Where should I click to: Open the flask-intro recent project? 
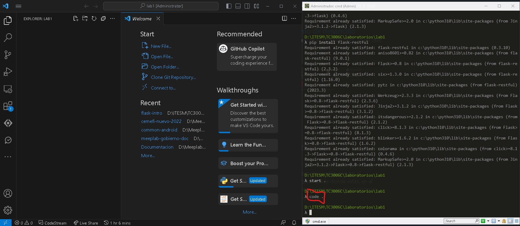[x=152, y=113]
